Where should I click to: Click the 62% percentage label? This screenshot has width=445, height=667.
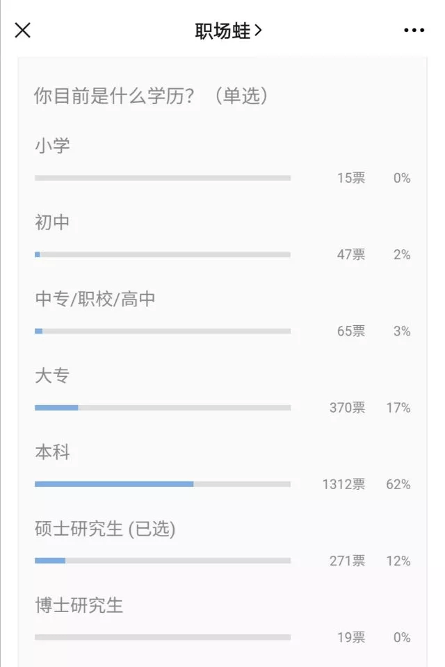coord(398,484)
